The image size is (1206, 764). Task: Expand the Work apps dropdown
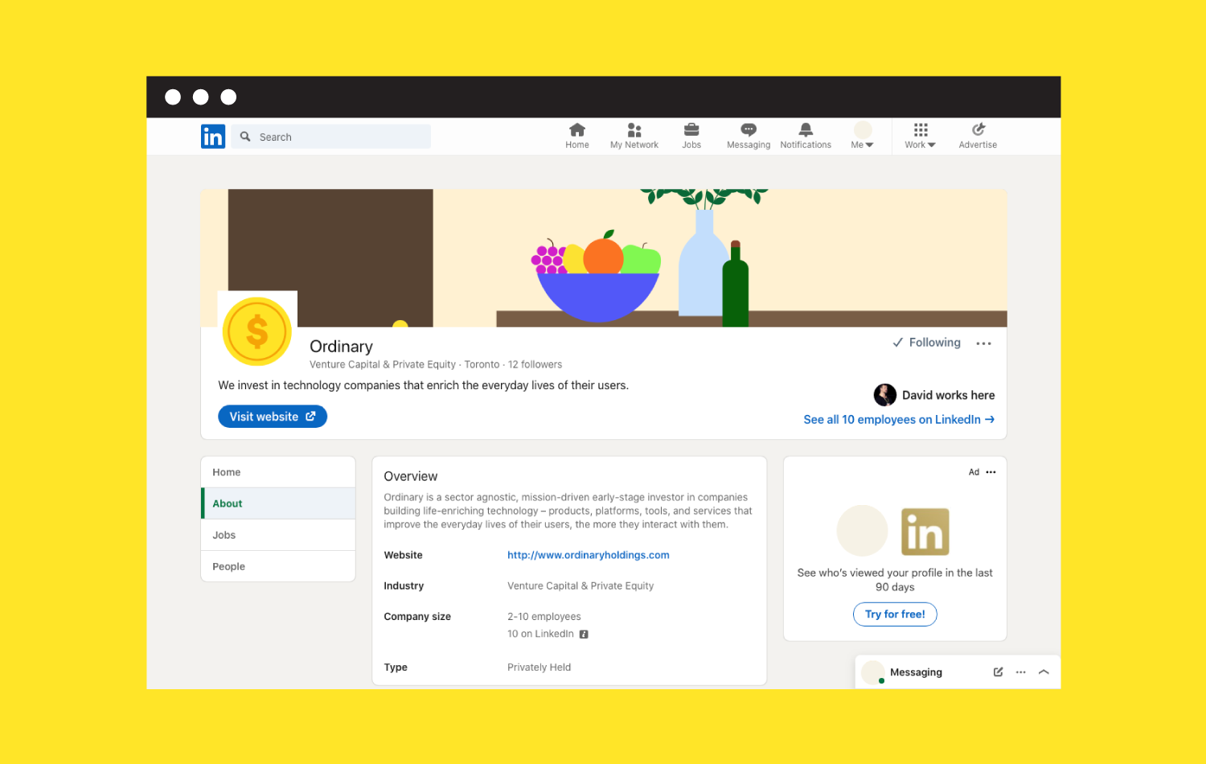[x=920, y=136]
